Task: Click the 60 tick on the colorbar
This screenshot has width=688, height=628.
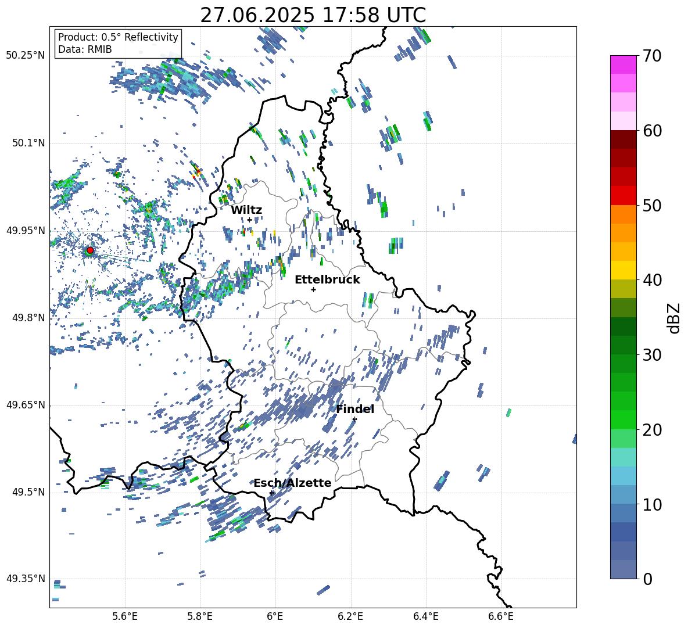Action: [652, 131]
